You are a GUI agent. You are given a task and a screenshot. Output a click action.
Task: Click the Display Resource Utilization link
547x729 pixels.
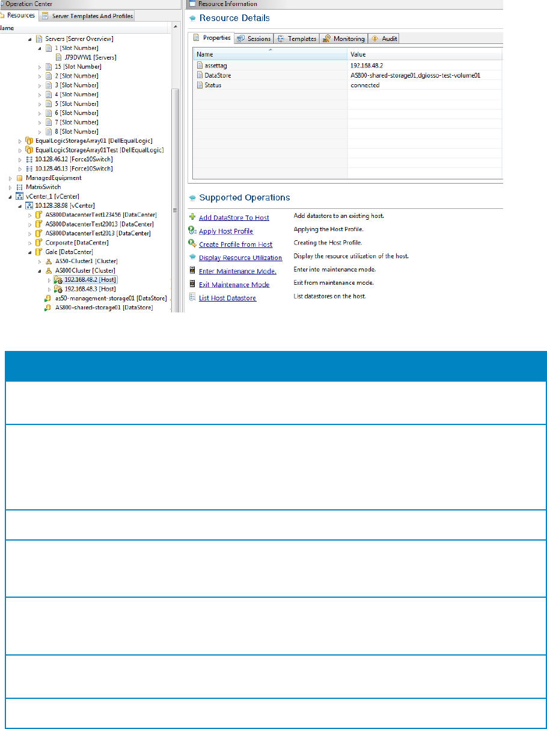pyautogui.click(x=240, y=258)
